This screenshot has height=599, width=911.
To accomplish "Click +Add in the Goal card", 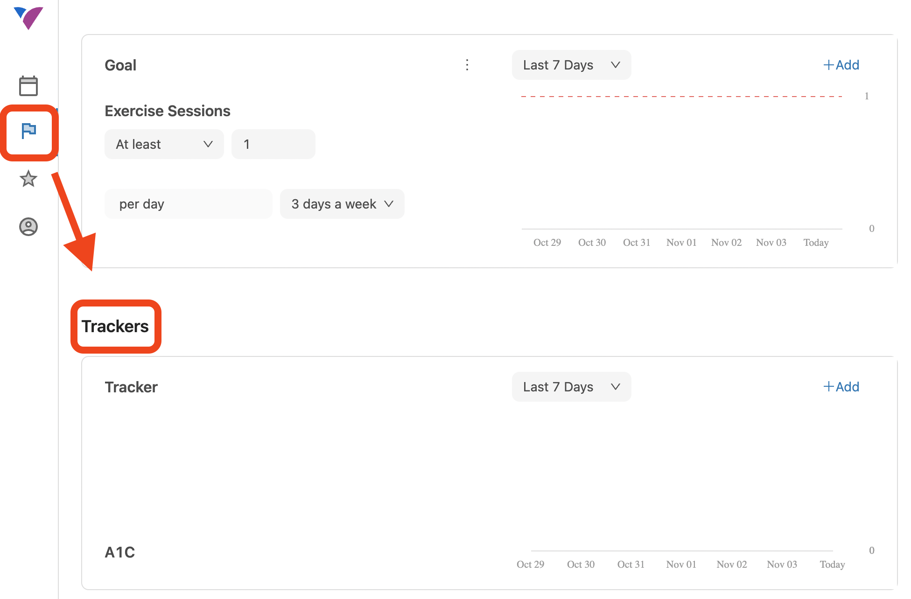I will click(841, 65).
